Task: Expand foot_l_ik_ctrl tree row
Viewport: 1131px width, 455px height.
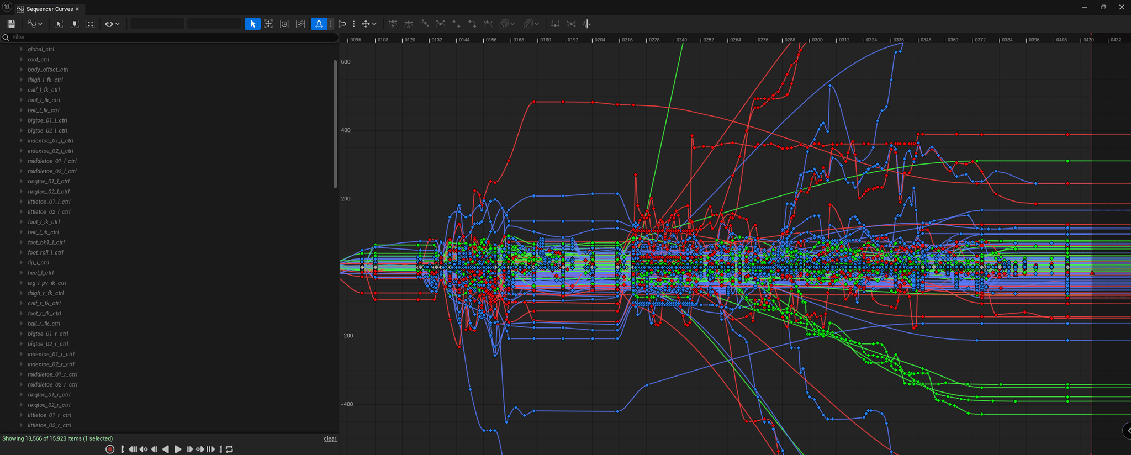Action: pyautogui.click(x=21, y=222)
